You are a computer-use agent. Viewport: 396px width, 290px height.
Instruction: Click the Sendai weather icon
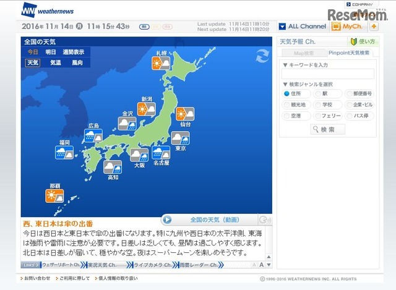point(185,114)
